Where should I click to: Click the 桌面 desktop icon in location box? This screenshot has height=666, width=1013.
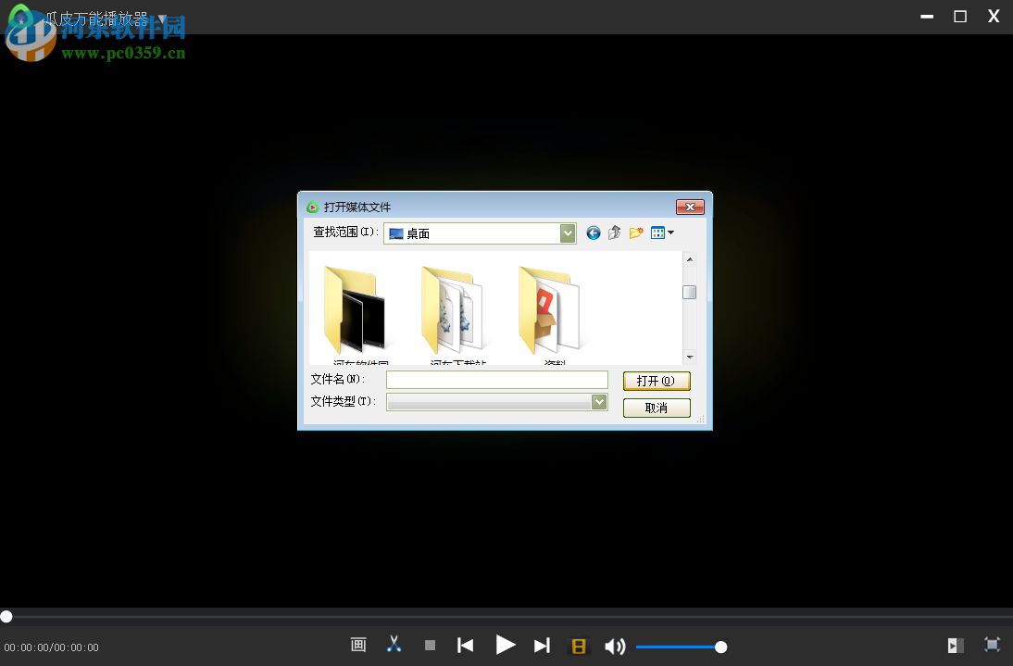(396, 233)
